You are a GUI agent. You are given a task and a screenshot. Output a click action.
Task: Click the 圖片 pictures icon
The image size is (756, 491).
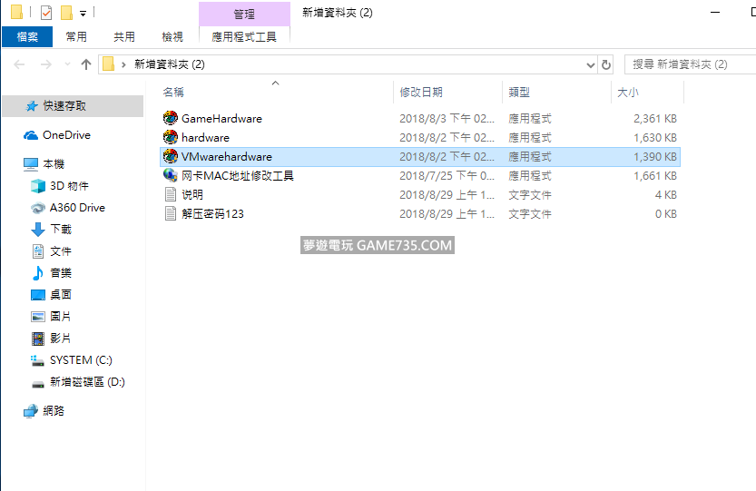tap(38, 317)
